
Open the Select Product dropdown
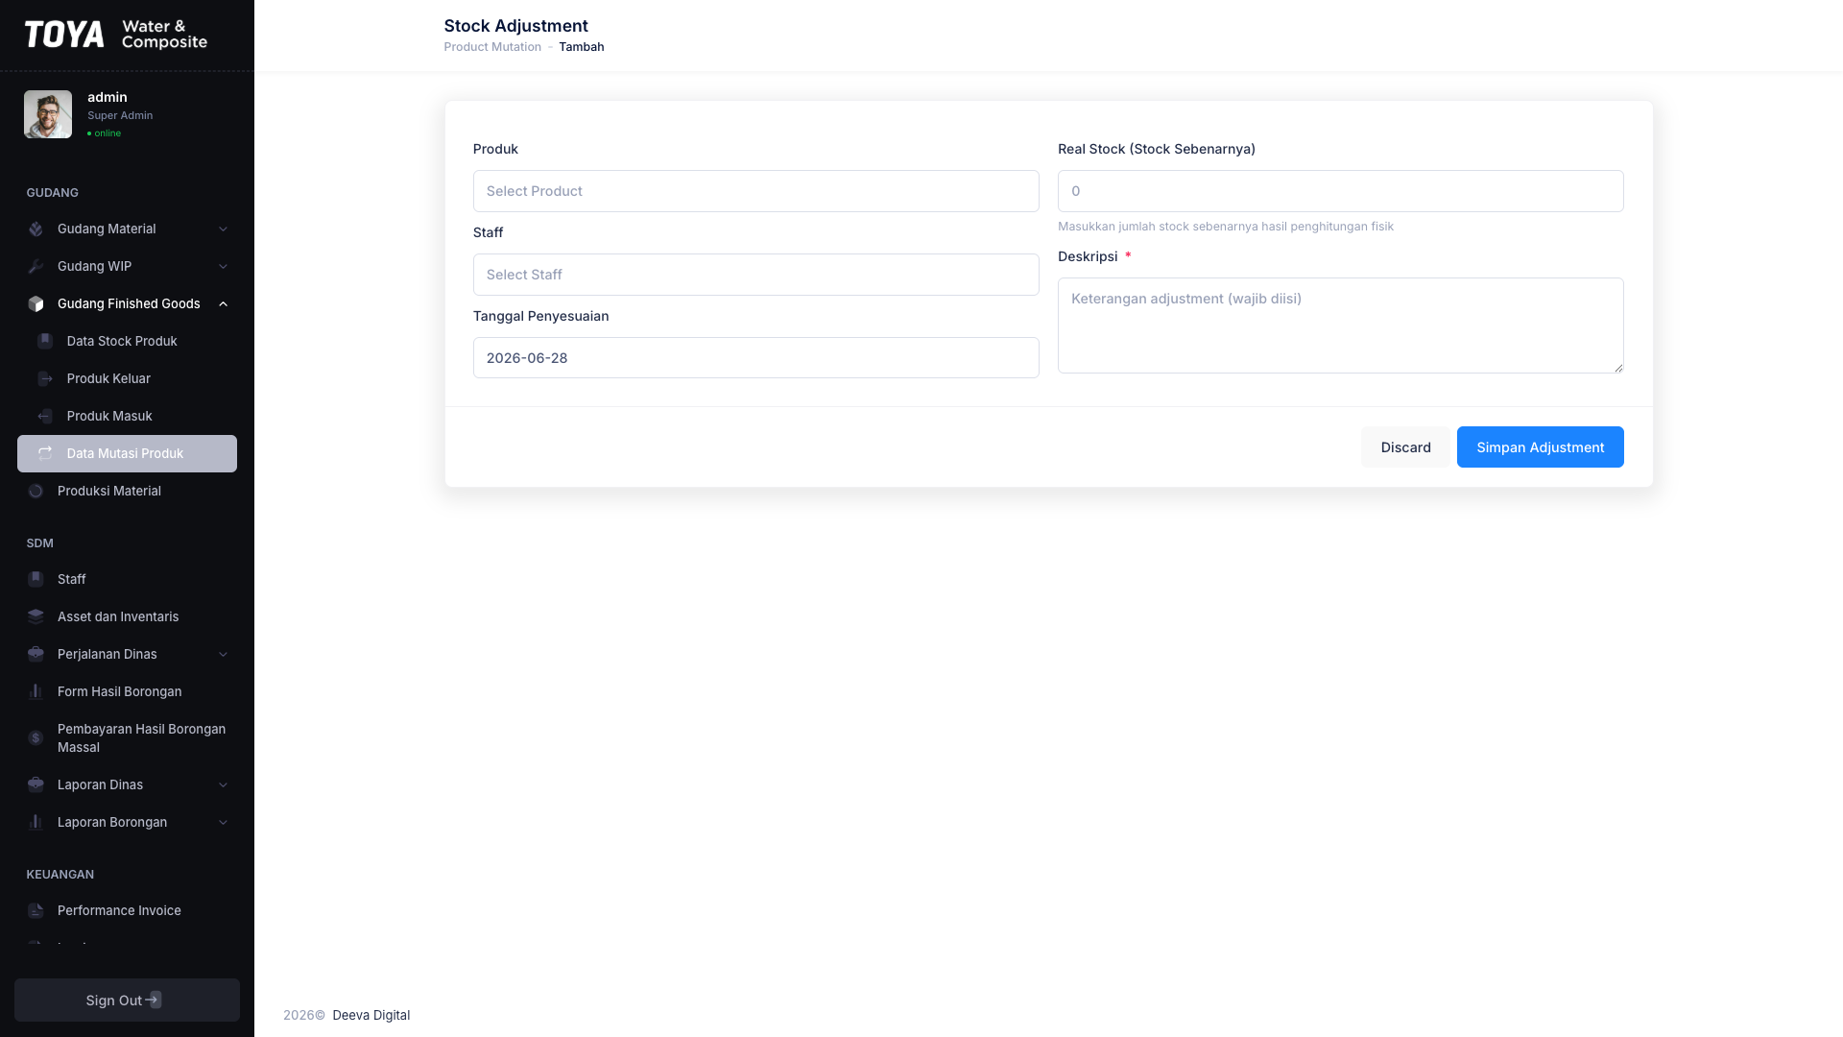click(755, 191)
